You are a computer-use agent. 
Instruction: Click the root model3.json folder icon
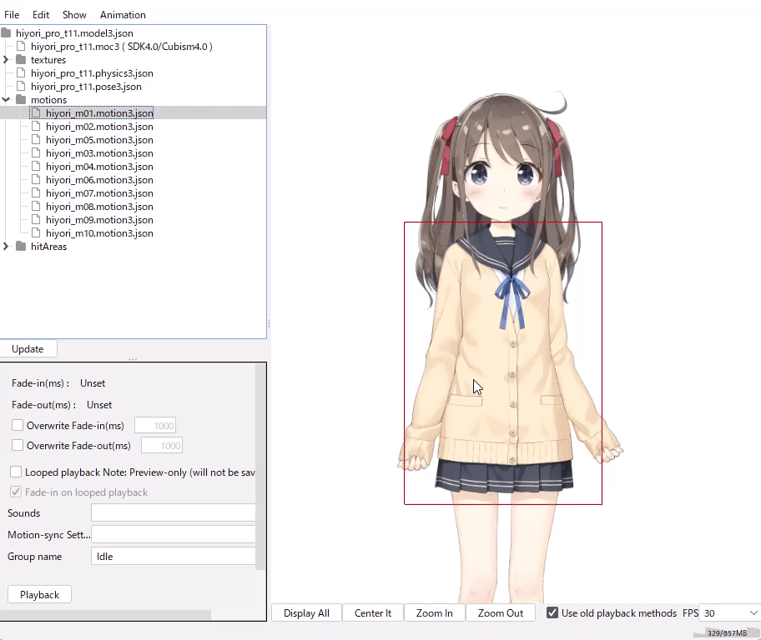click(x=7, y=33)
